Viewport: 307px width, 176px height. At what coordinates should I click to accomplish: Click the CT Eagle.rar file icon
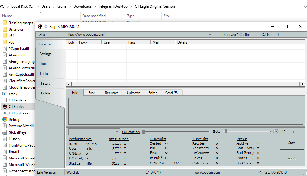[x=5, y=100]
